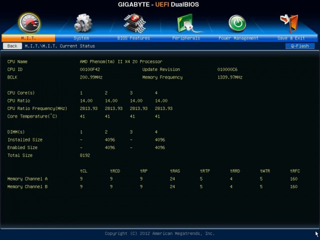Screen dimensions: 320x240
Task: Click the CPU Core(s) label
Action: [21, 93]
